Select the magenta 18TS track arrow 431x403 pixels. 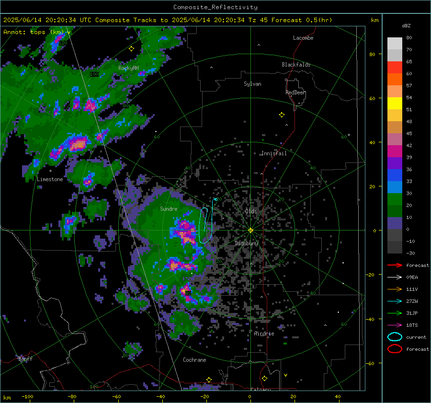click(395, 325)
